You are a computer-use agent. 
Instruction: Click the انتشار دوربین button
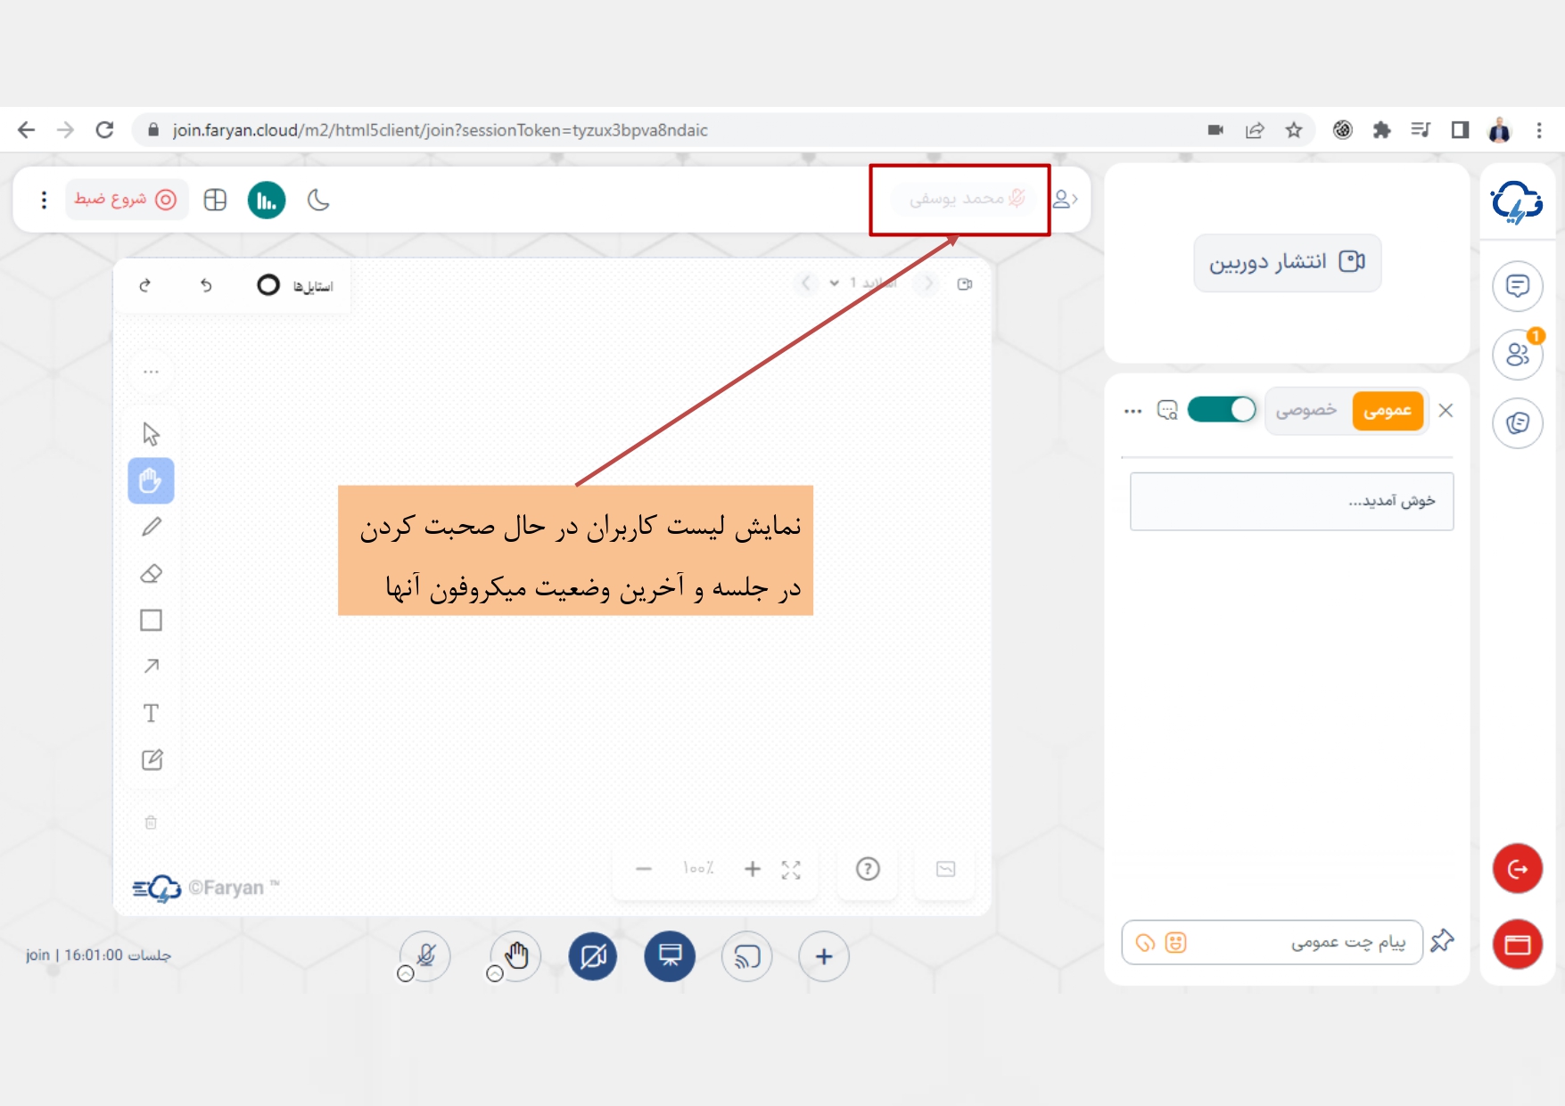[1287, 262]
